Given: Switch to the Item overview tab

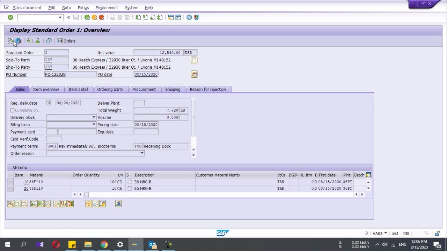Looking at the screenshot, I should tap(46, 90).
